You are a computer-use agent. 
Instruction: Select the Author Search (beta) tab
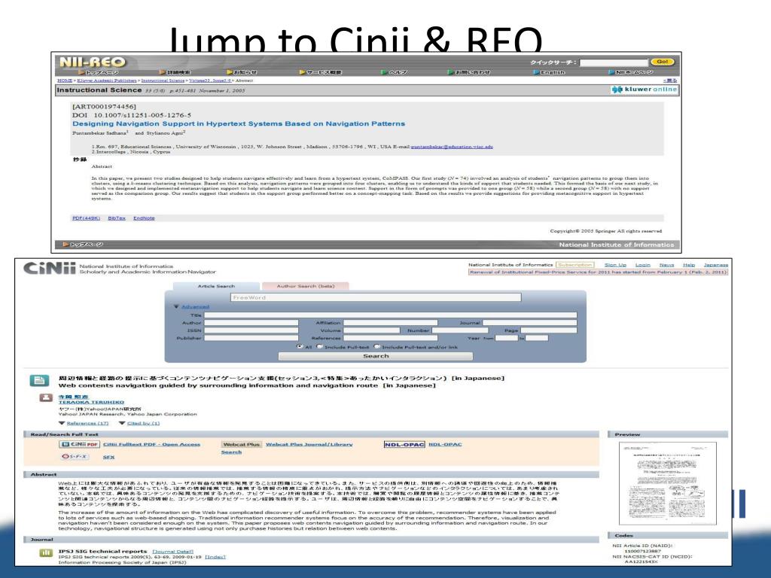306,286
